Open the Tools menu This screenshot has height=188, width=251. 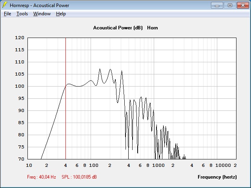coord(22,14)
